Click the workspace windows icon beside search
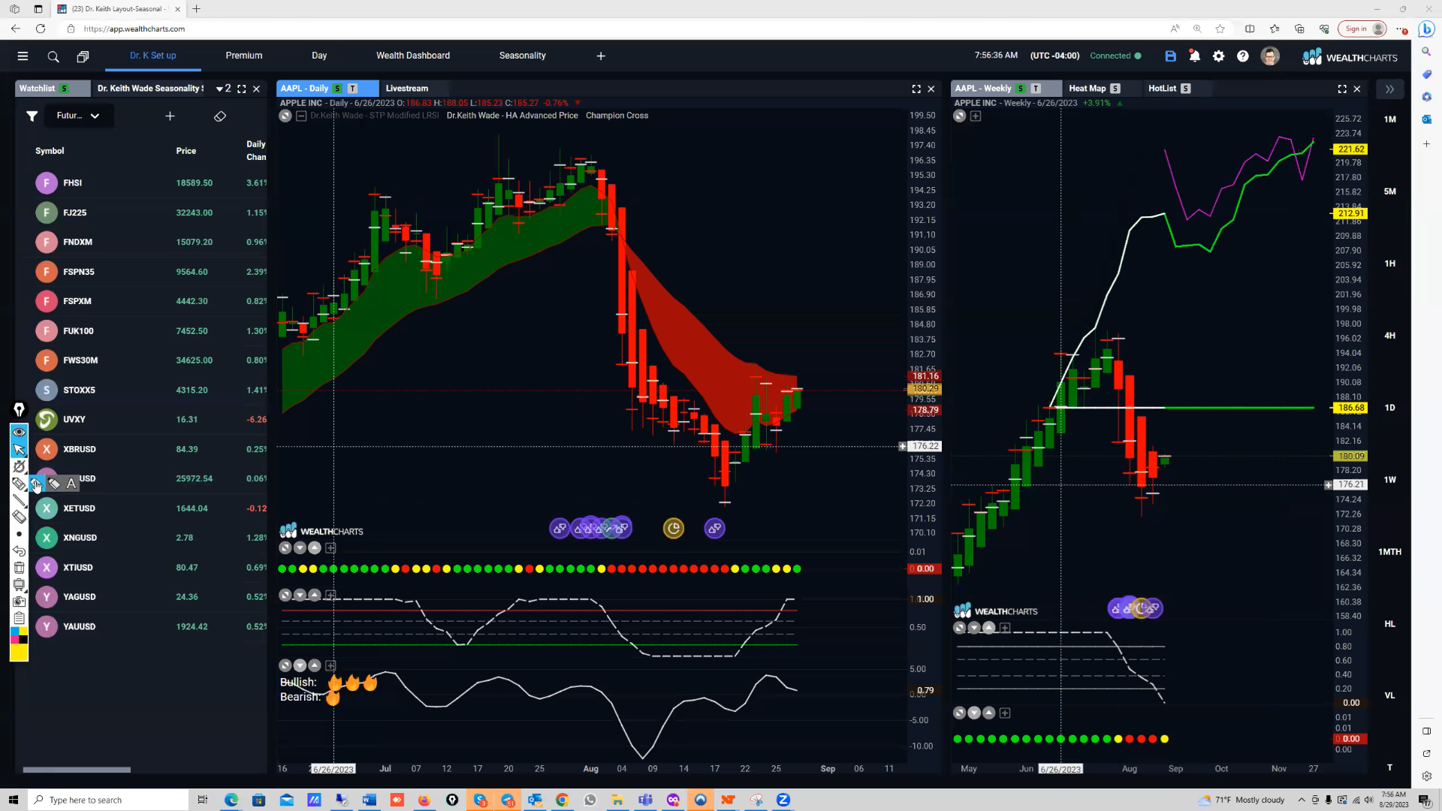This screenshot has height=811, width=1442. (83, 56)
